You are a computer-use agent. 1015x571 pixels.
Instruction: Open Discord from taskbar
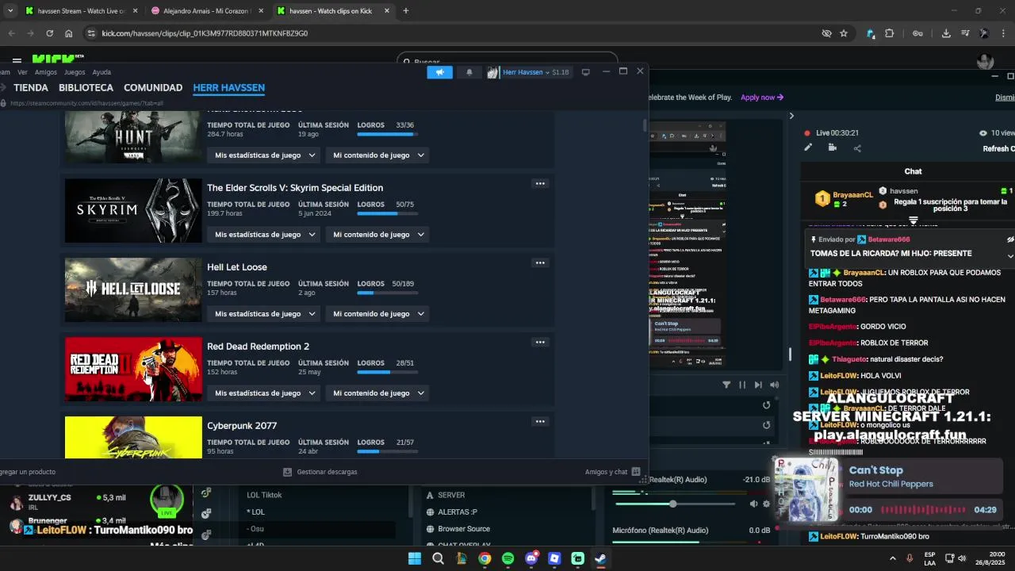531,558
